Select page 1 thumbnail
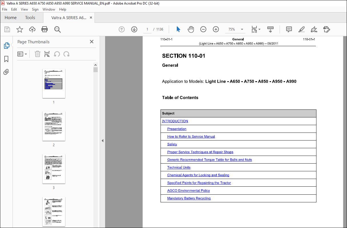The image size is (347, 228). click(54, 83)
